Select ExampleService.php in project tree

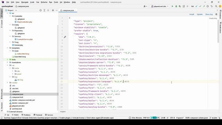pos(25,39)
